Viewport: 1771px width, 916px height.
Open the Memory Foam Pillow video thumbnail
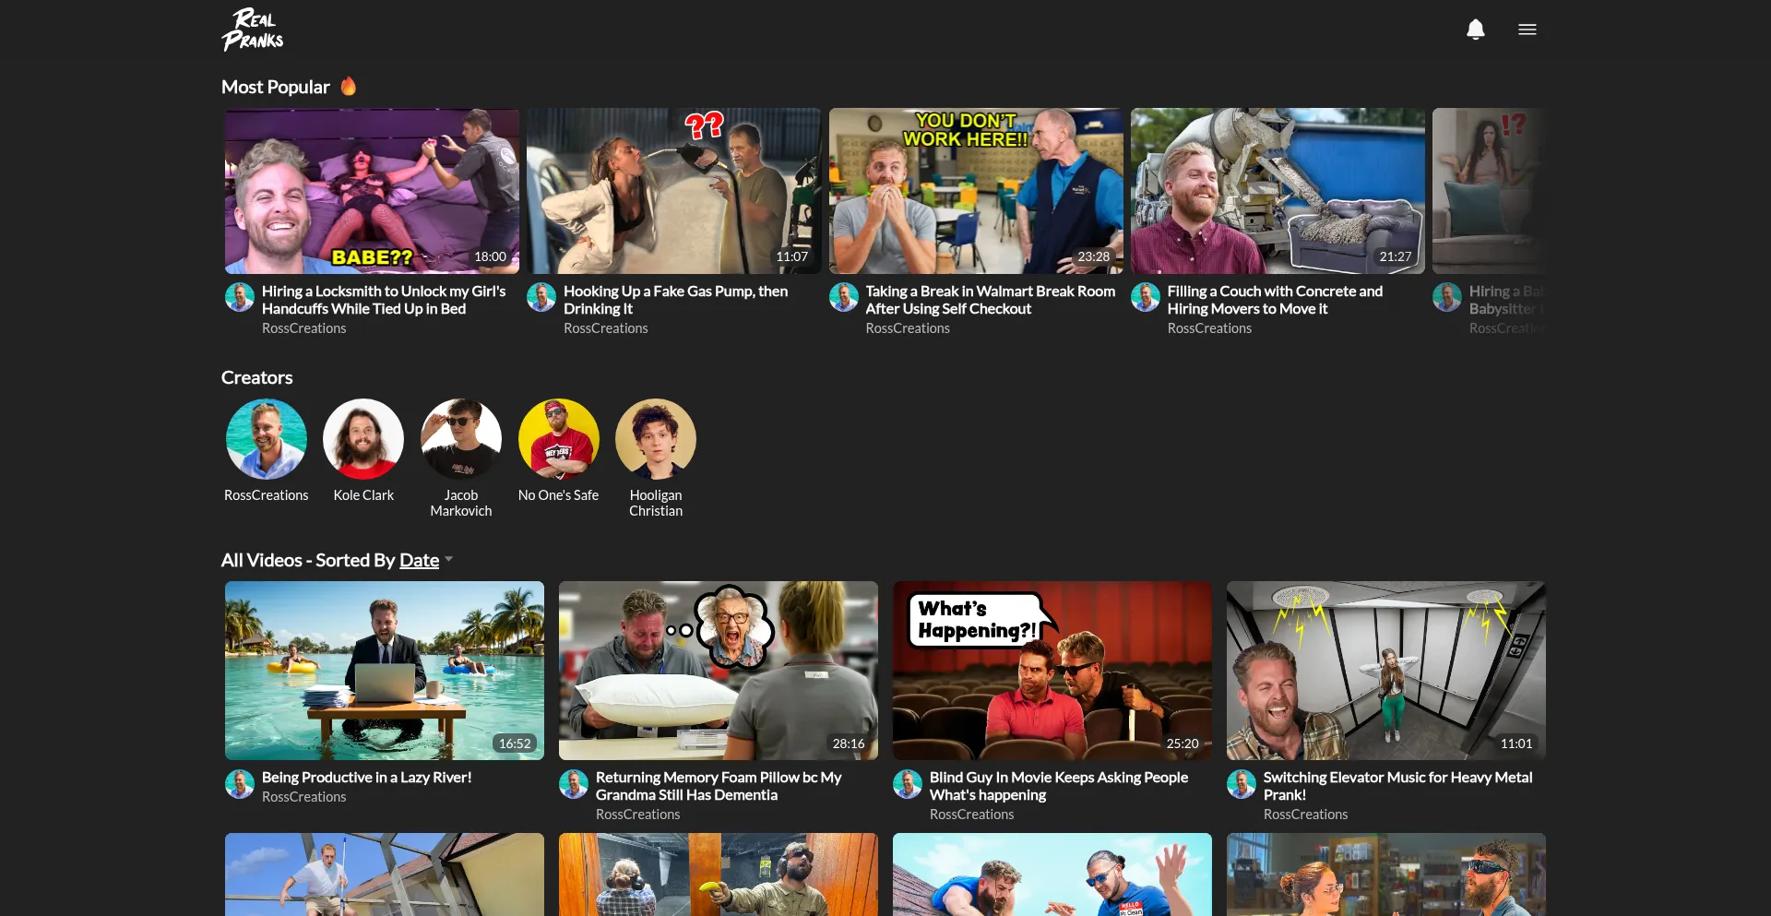pos(719,671)
